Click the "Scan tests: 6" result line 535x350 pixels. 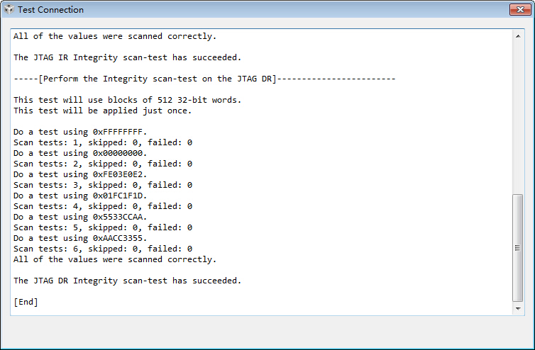tap(103, 249)
